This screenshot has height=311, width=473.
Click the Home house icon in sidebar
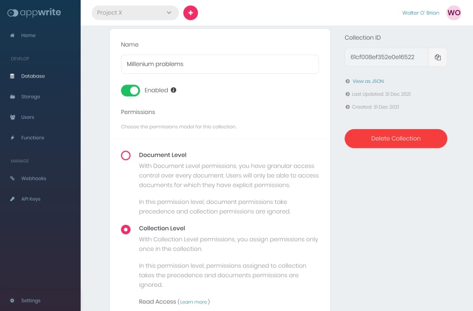pyautogui.click(x=12, y=36)
